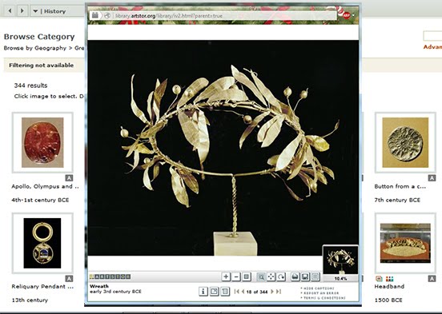Viewport: 442px width, 314px height.
Task: Click browser forward arrow button
Action: click(x=22, y=11)
